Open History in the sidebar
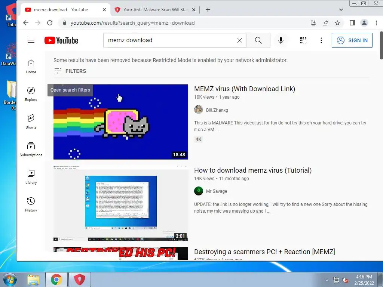 pos(31,204)
